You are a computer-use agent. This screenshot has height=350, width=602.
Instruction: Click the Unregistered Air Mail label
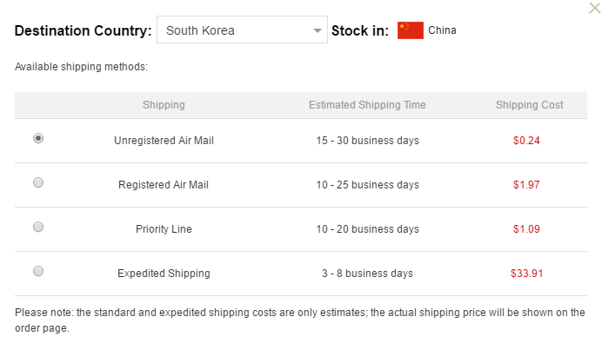[x=164, y=141]
